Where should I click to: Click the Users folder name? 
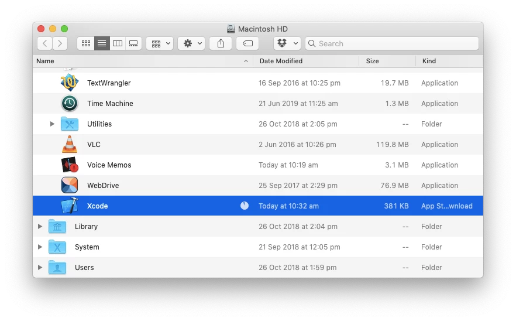84,267
